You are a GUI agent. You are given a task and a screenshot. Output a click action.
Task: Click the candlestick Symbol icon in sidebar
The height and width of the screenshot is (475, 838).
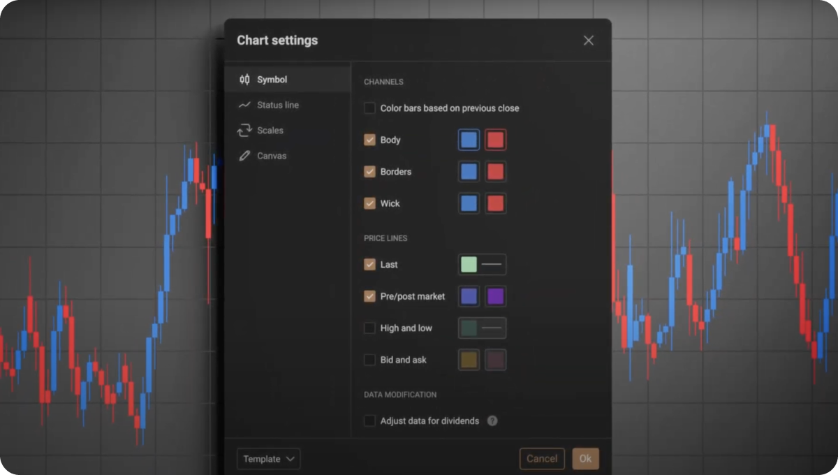pyautogui.click(x=244, y=80)
